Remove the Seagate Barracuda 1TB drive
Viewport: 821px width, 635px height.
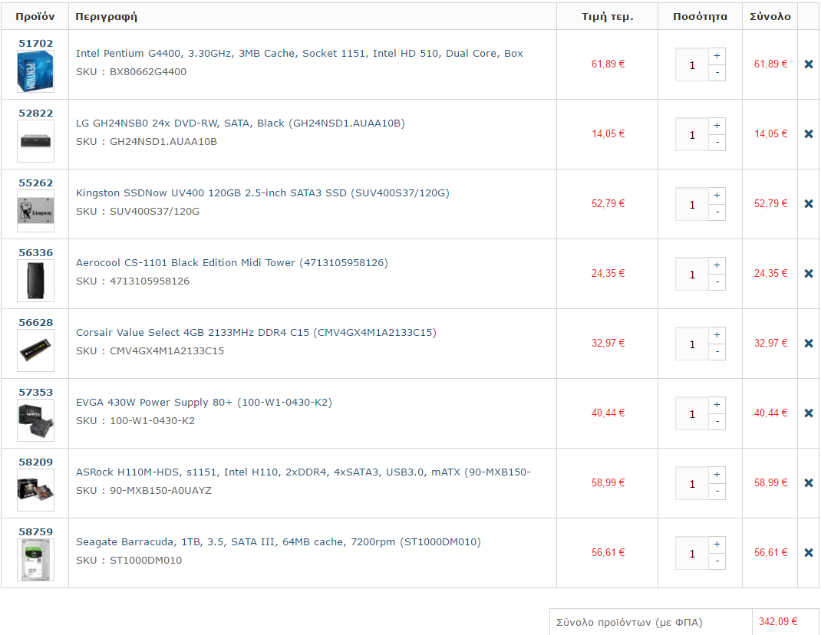point(809,552)
